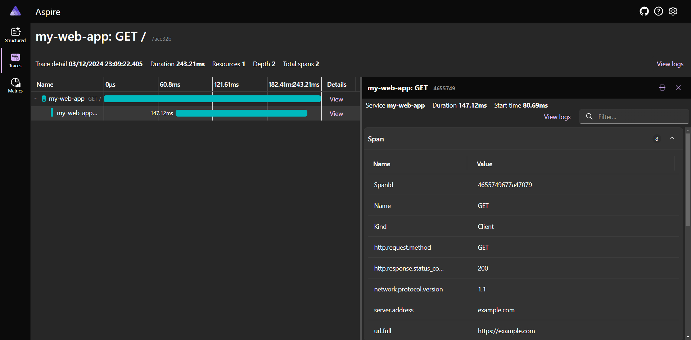
Task: Open the Metrics sidebar item
Action: [x=15, y=86]
